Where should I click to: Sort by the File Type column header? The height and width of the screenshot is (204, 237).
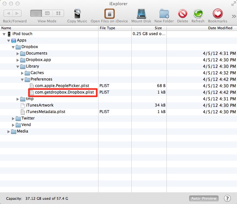pos(115,28)
